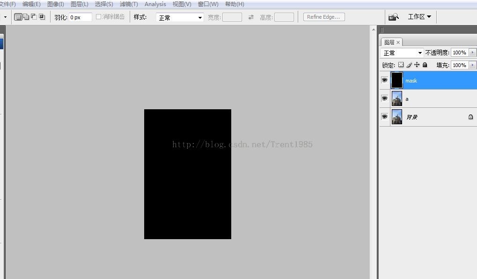Select the 背景 layer name
This screenshot has height=279, width=477.
coord(412,117)
